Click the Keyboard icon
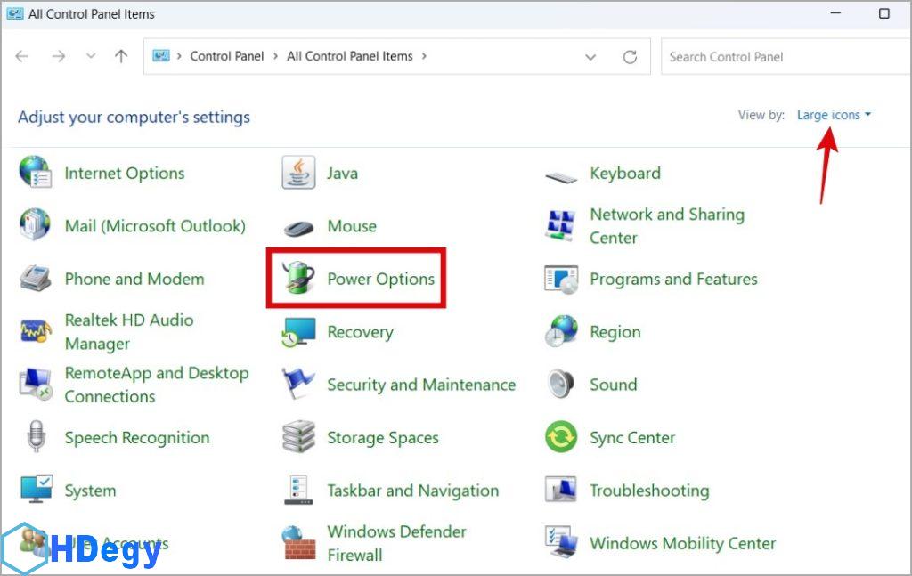The image size is (912, 576). click(x=561, y=174)
